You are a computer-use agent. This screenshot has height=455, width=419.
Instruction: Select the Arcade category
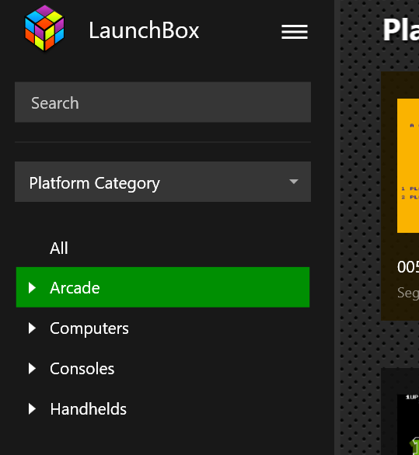pos(162,287)
